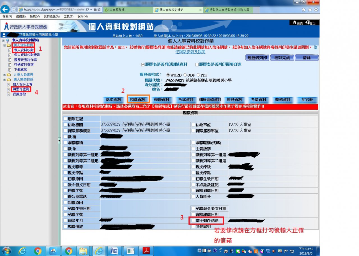Click the favorites star icon
This screenshot has height=256, width=359.
click(310, 10)
